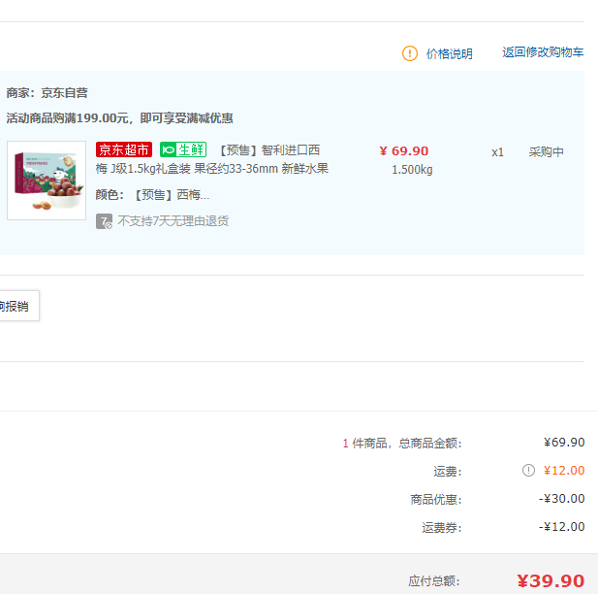Viewport: 598px width, 594px height.
Task: Click the -¥30.00 product discount amount
Action: point(561,499)
